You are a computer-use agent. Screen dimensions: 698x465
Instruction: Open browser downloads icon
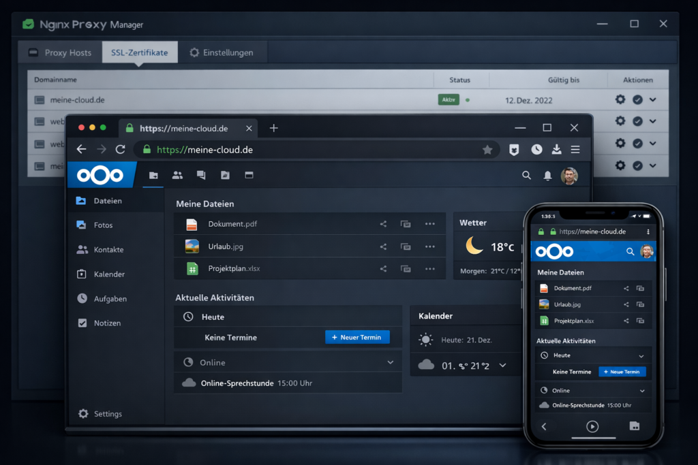[x=556, y=150]
